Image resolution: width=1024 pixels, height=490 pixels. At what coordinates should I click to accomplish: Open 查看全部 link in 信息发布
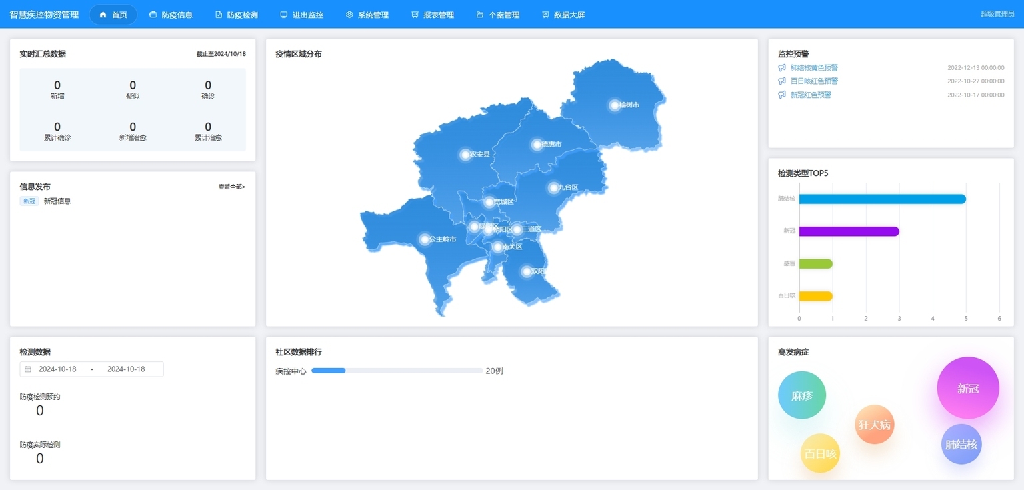pyautogui.click(x=231, y=187)
